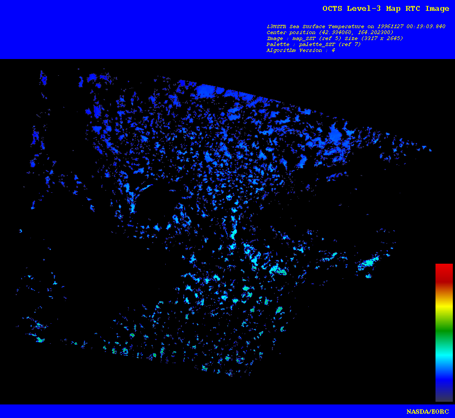Click the "L3MSTR Sea Surface Temperature" line
This screenshot has height=418, width=455.
point(356,27)
